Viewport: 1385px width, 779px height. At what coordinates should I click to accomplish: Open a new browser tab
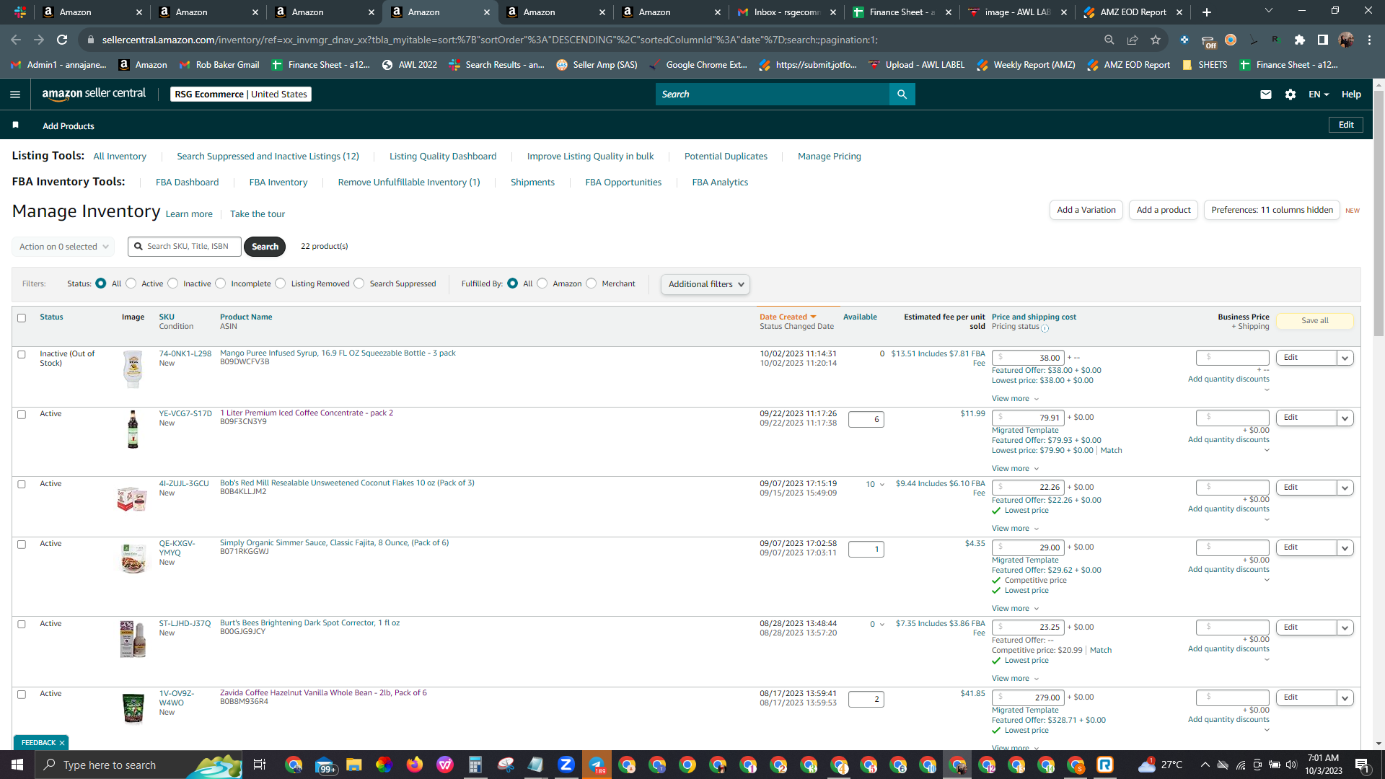point(1206,12)
